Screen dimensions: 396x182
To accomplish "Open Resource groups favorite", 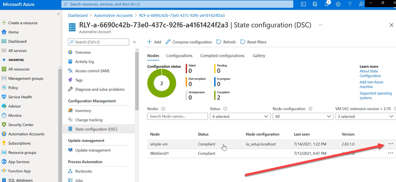I will [22, 152].
